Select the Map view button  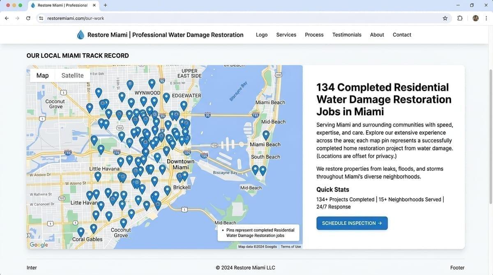tap(42, 75)
